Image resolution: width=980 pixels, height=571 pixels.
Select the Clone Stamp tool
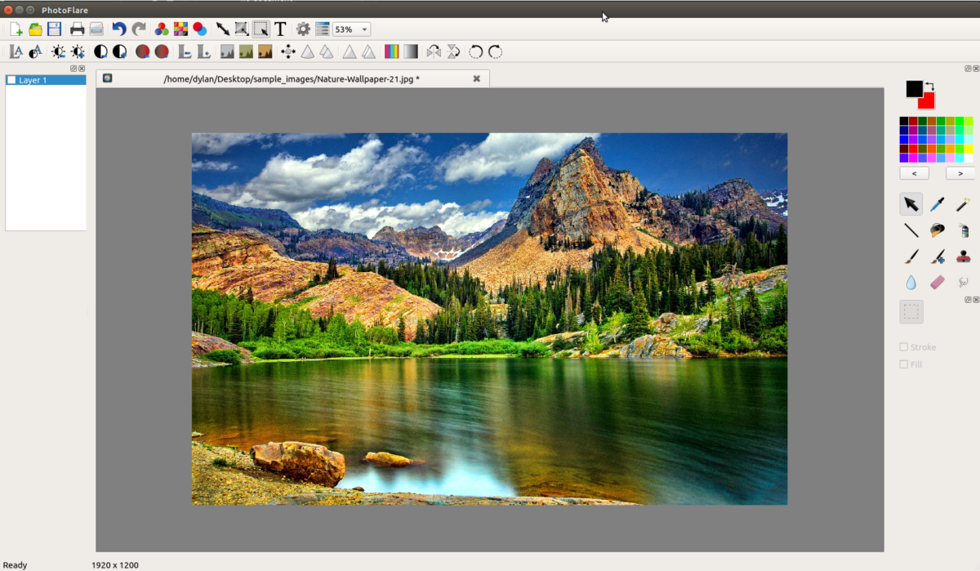(x=964, y=257)
